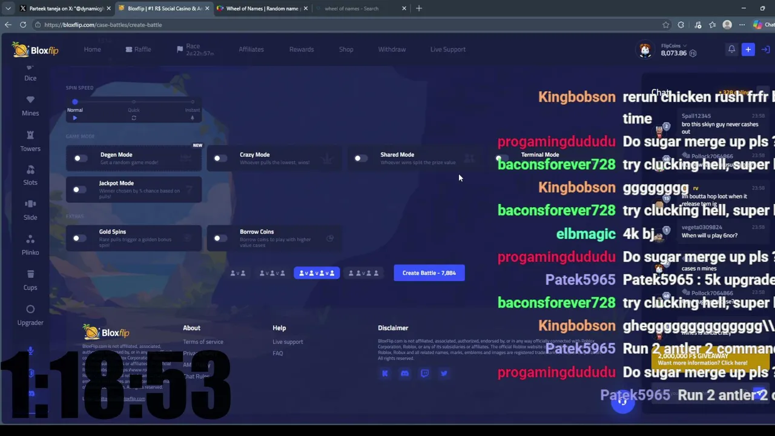Open Affiliates in top navigation

coord(251,50)
